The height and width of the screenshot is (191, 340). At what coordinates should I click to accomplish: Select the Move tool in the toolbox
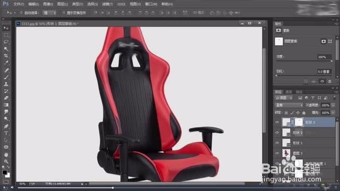[x=6, y=28]
